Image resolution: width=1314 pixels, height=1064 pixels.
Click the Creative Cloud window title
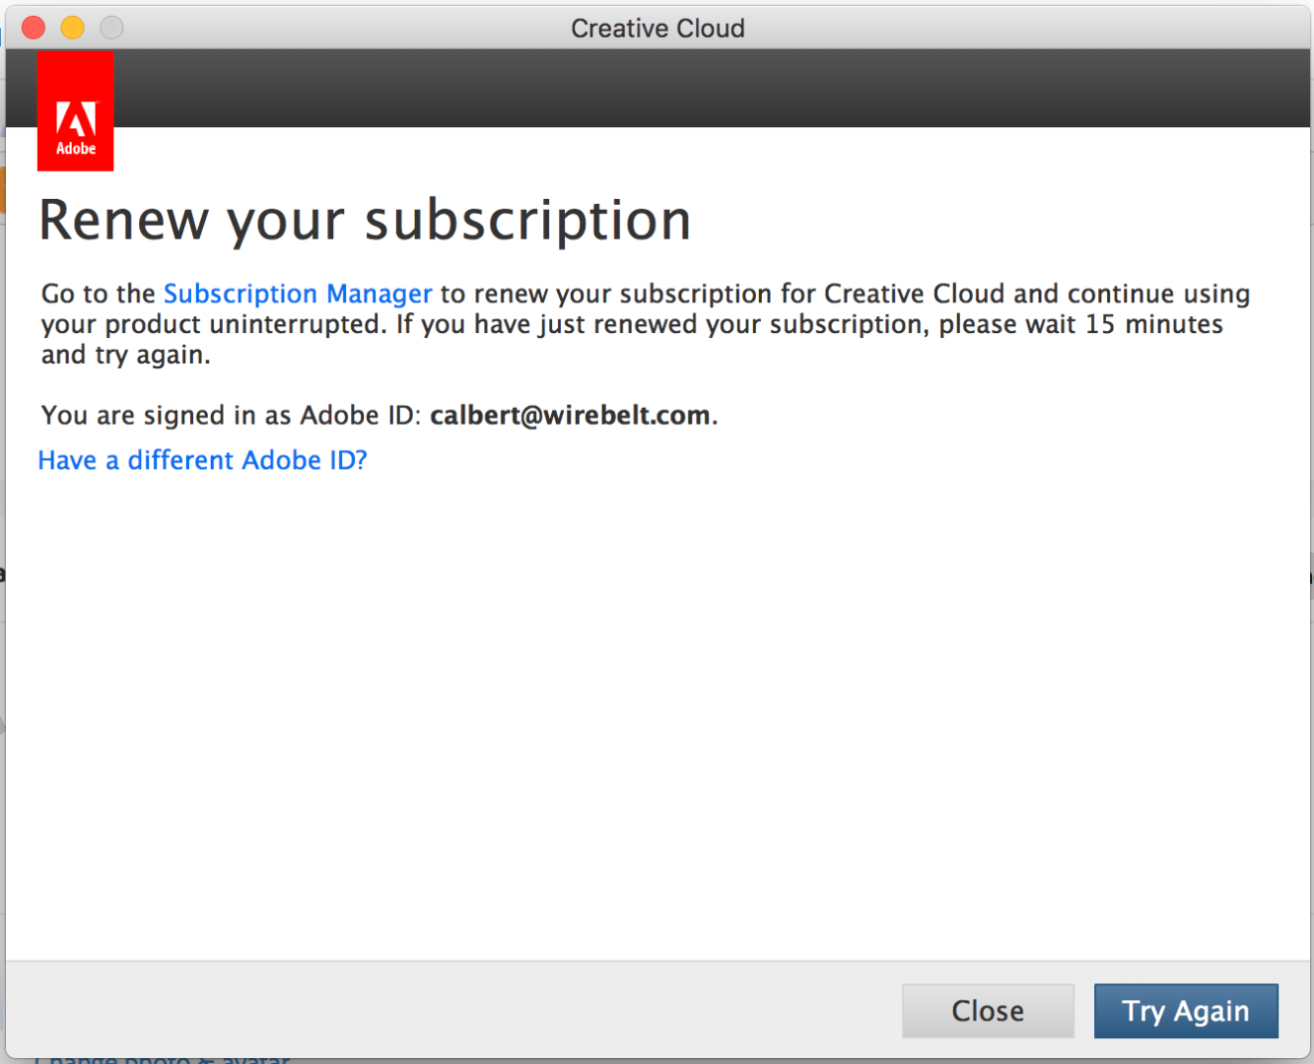coord(657,29)
